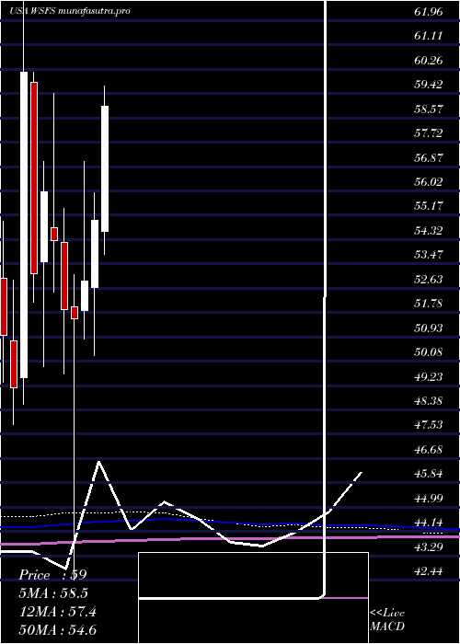This screenshot has height=644, width=460.
Task: Click the small red candle near 51.78
Action: 75,312
